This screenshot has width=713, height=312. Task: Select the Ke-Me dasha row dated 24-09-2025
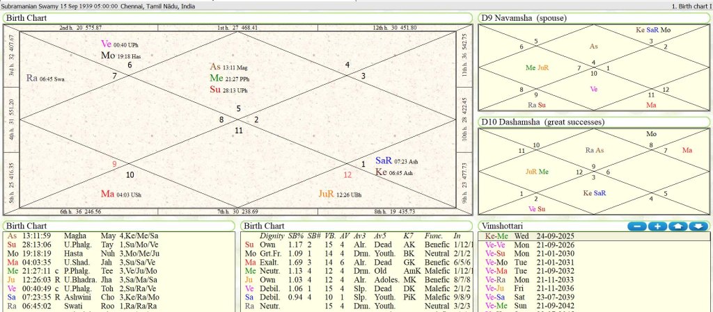(x=550, y=236)
